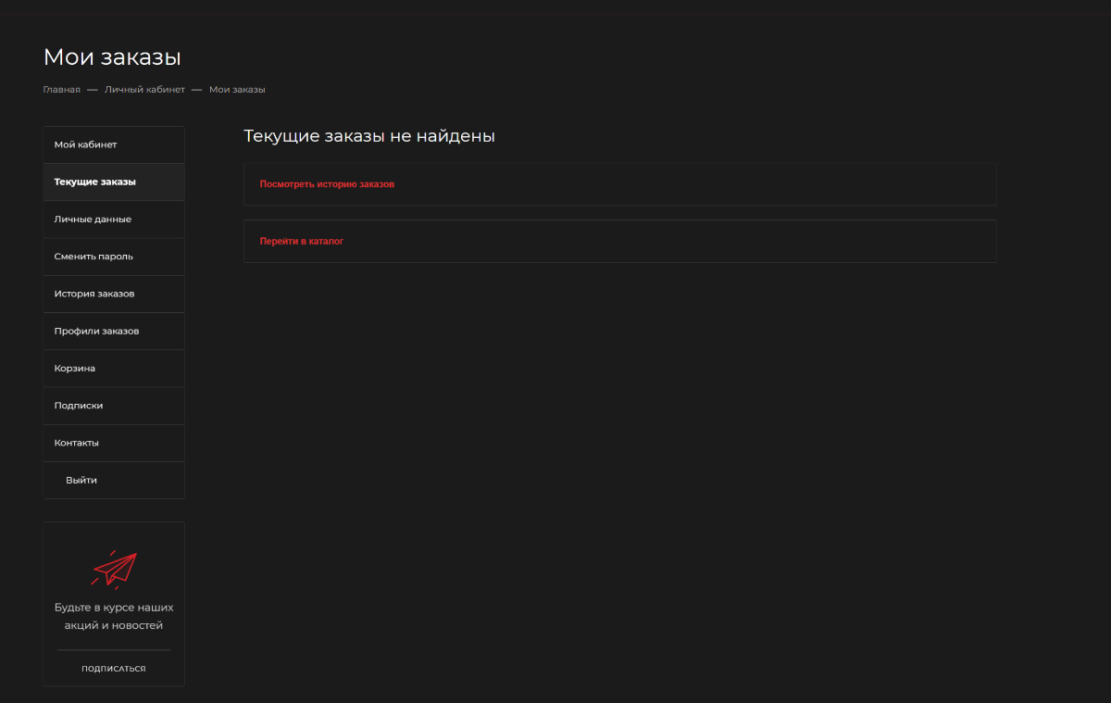Select Текущие заказы sidebar item

[x=95, y=182]
